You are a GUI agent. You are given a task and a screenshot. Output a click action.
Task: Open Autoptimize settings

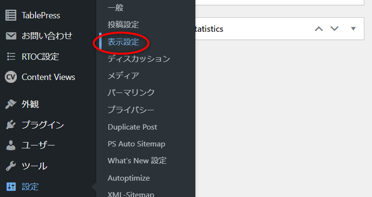(x=128, y=178)
